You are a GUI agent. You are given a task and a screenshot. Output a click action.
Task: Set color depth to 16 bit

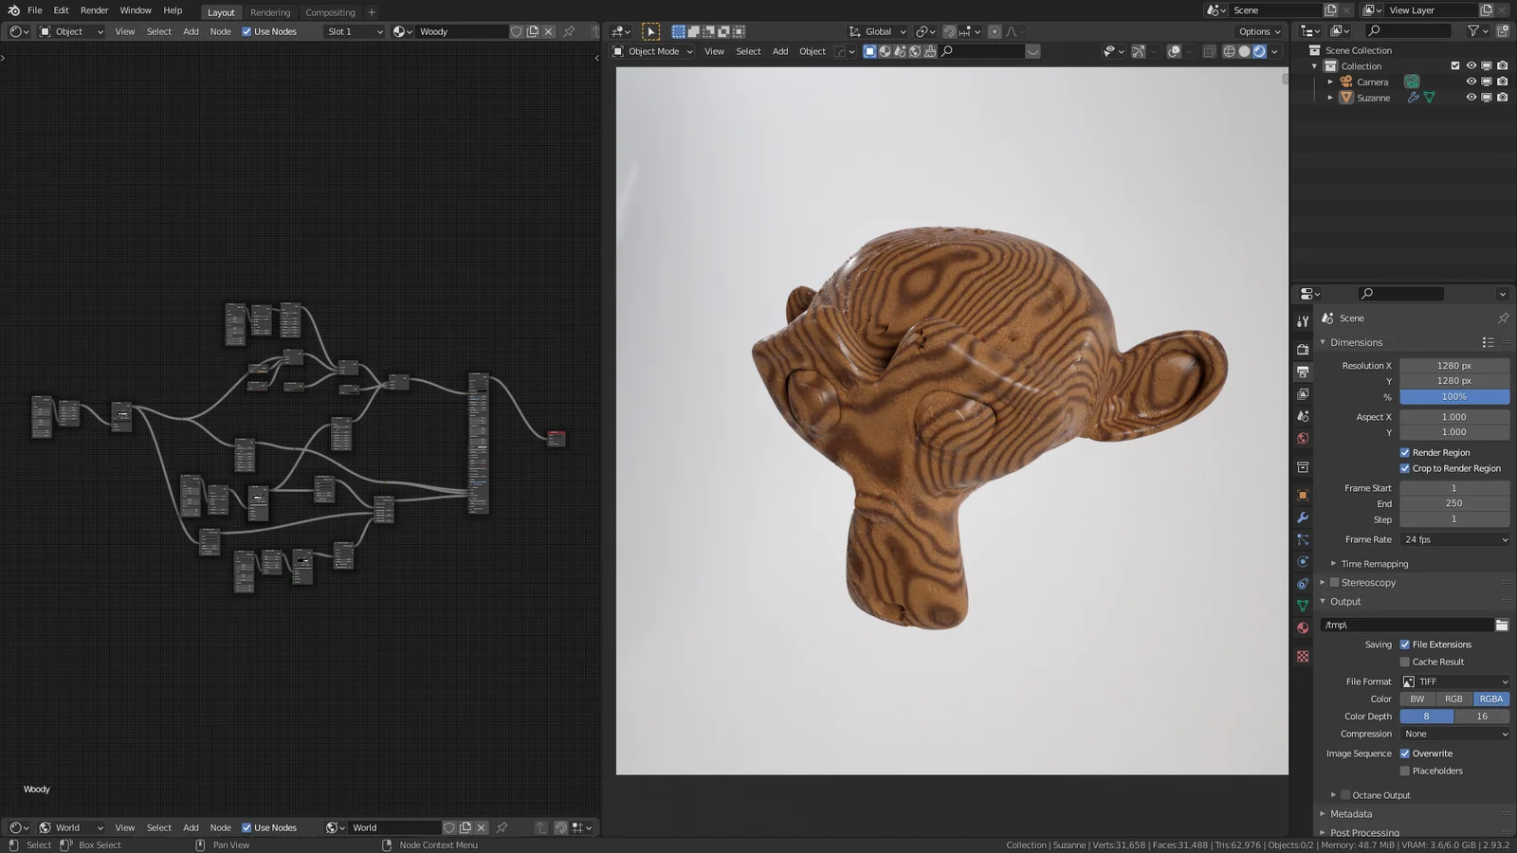1481,717
